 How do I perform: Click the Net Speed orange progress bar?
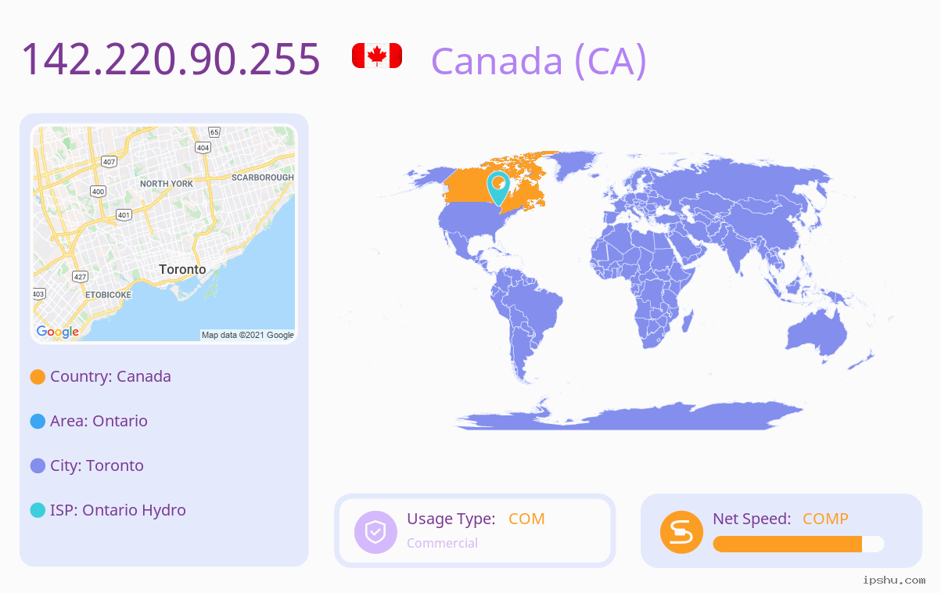[x=799, y=544]
